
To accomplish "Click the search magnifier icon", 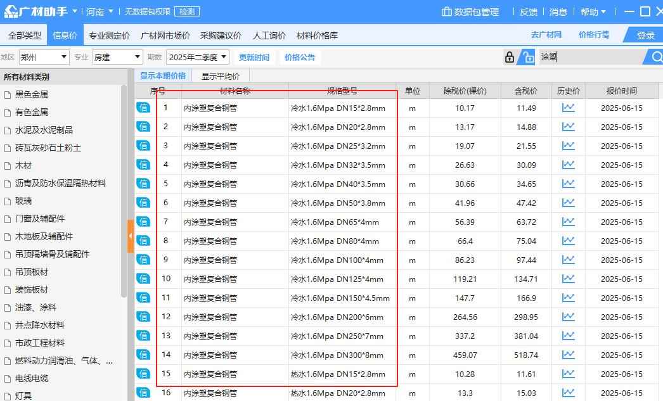I will (x=656, y=56).
